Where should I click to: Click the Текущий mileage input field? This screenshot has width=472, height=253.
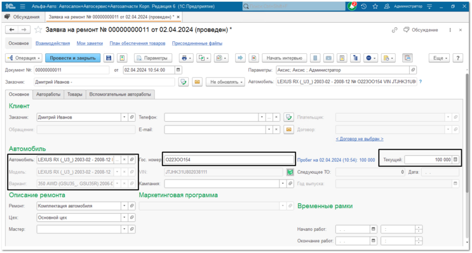point(428,160)
